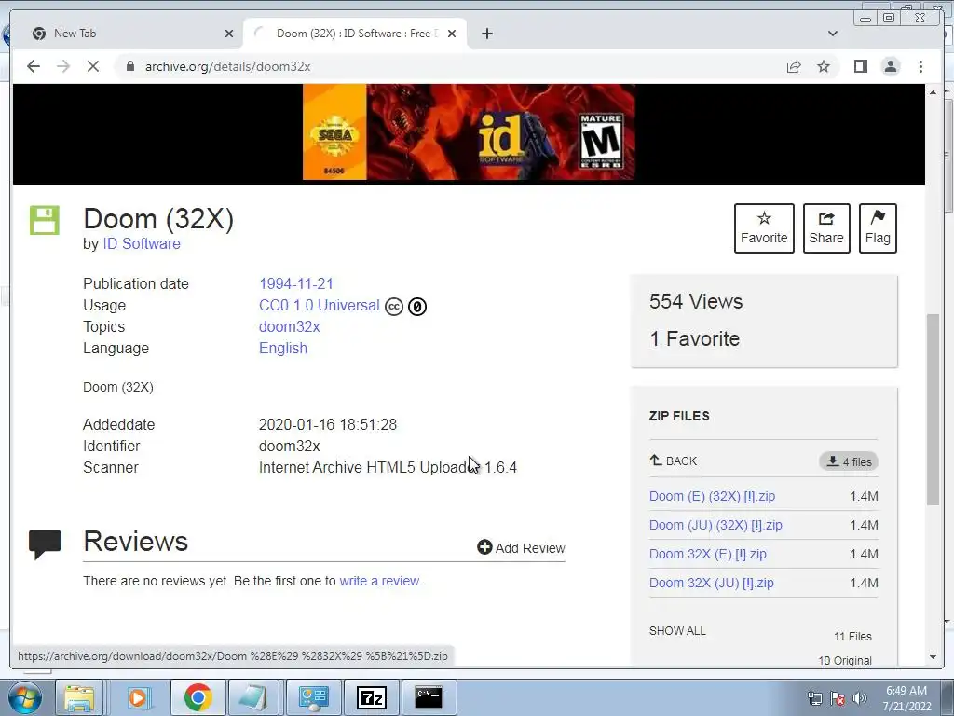
Task: Open the Chrome profile avatar
Action: (891, 66)
